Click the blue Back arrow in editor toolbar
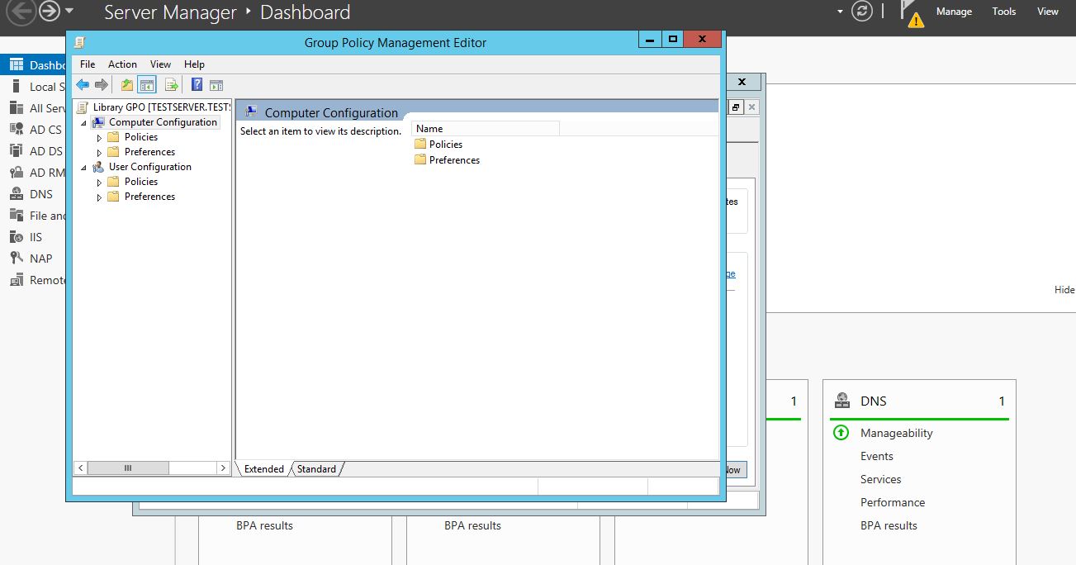This screenshot has height=565, width=1076. point(83,84)
